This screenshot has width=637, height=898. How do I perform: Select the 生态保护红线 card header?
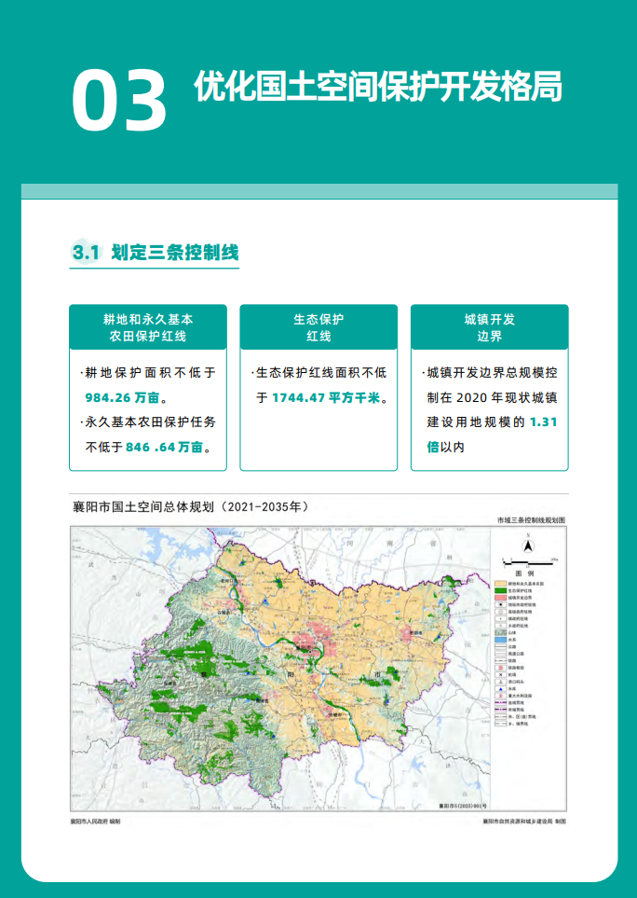click(318, 327)
